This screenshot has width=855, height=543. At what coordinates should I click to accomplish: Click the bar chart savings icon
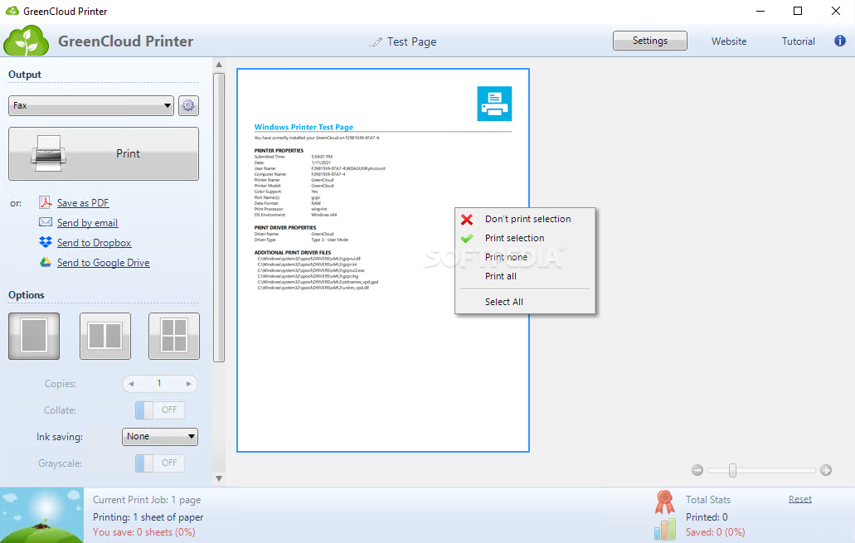pyautogui.click(x=665, y=529)
